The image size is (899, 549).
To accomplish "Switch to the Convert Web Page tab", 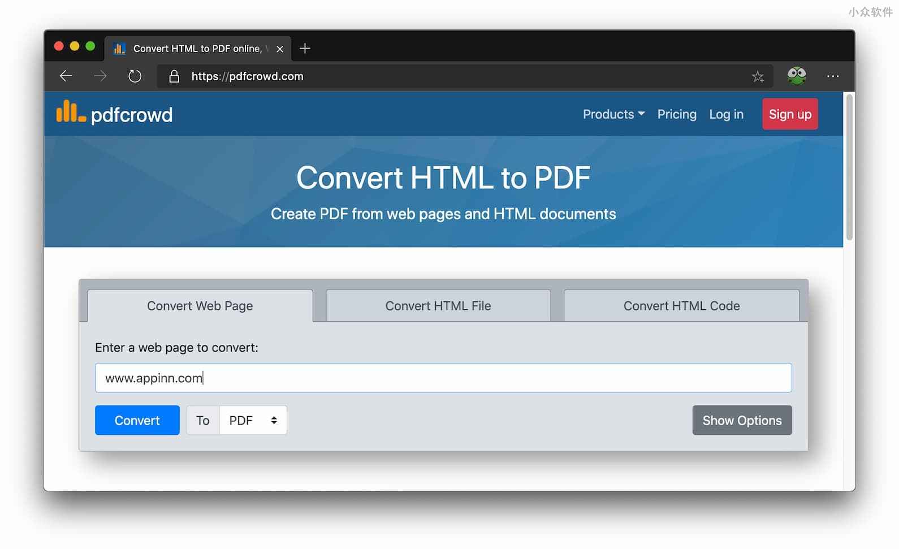I will click(200, 306).
